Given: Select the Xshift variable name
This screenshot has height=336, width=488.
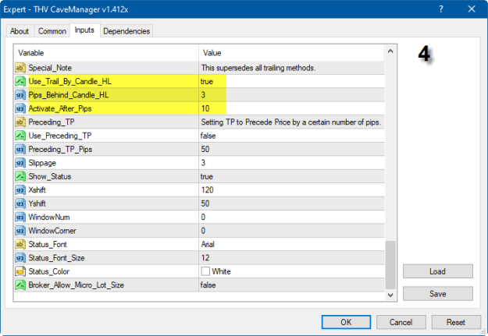Looking at the screenshot, I should (37, 190).
